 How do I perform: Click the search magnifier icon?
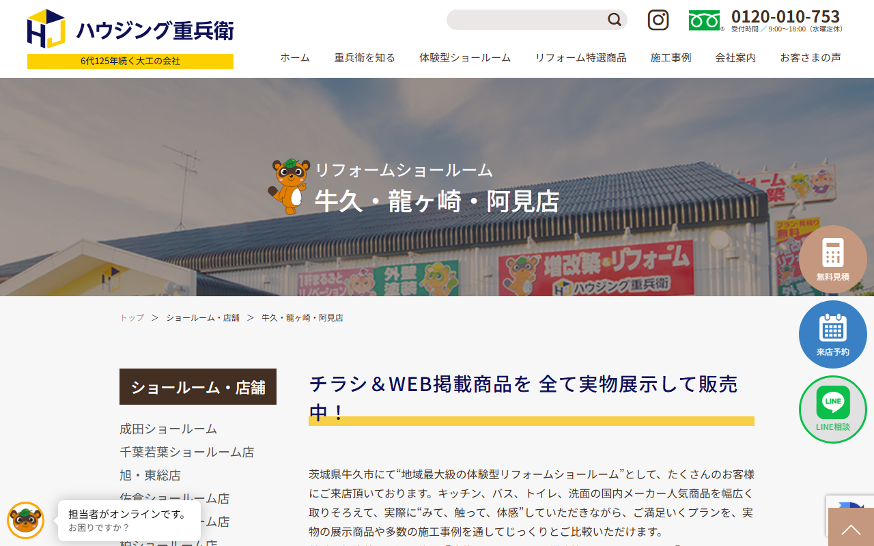(x=615, y=20)
